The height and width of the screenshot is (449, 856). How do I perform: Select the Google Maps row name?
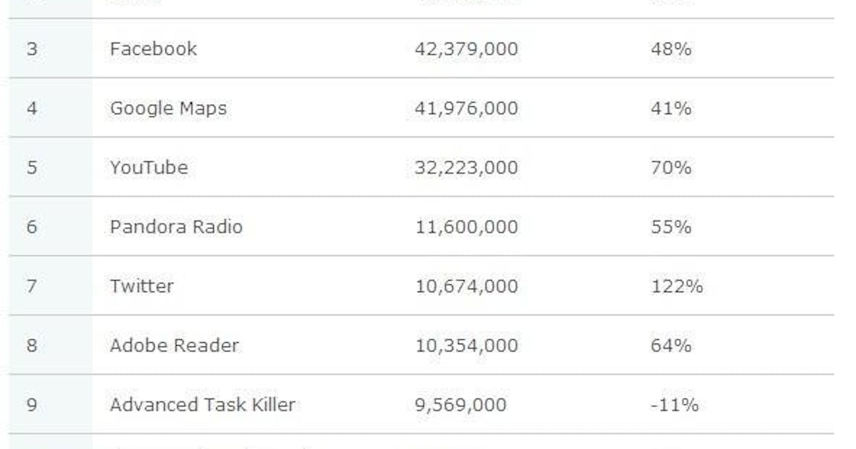click(168, 109)
